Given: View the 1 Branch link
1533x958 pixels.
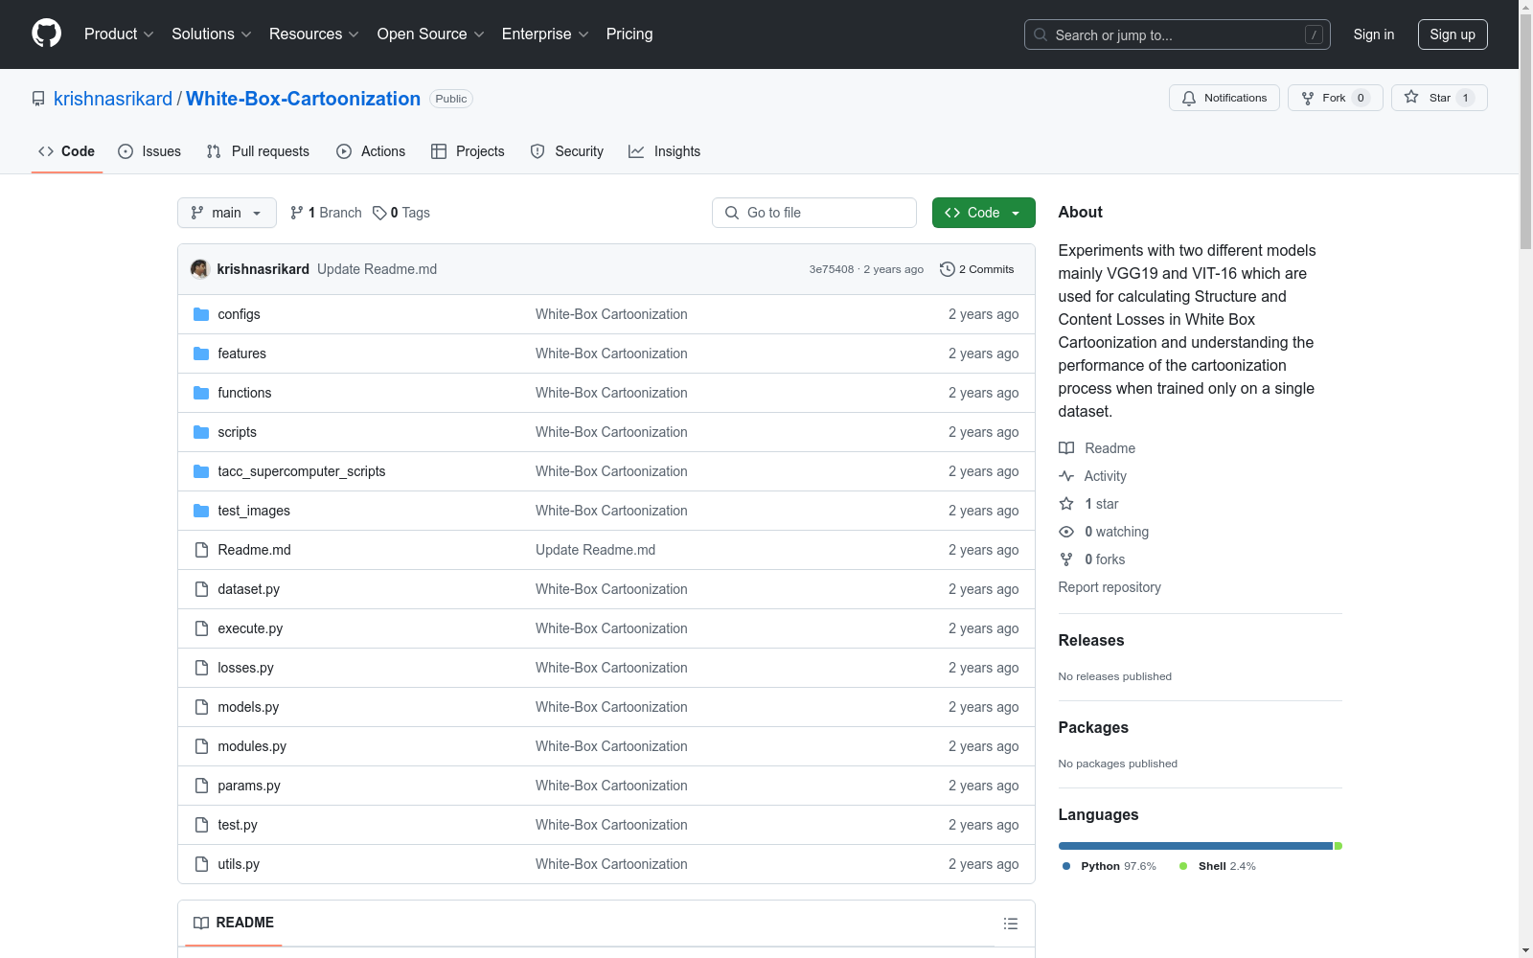Looking at the screenshot, I should pos(326,213).
